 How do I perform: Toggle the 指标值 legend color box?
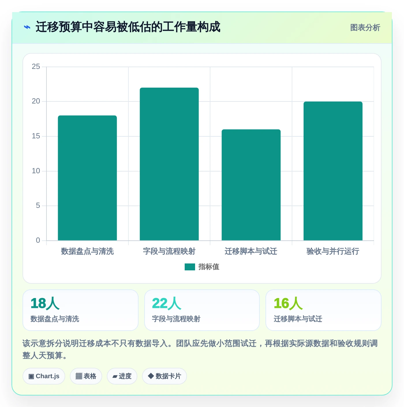point(190,267)
